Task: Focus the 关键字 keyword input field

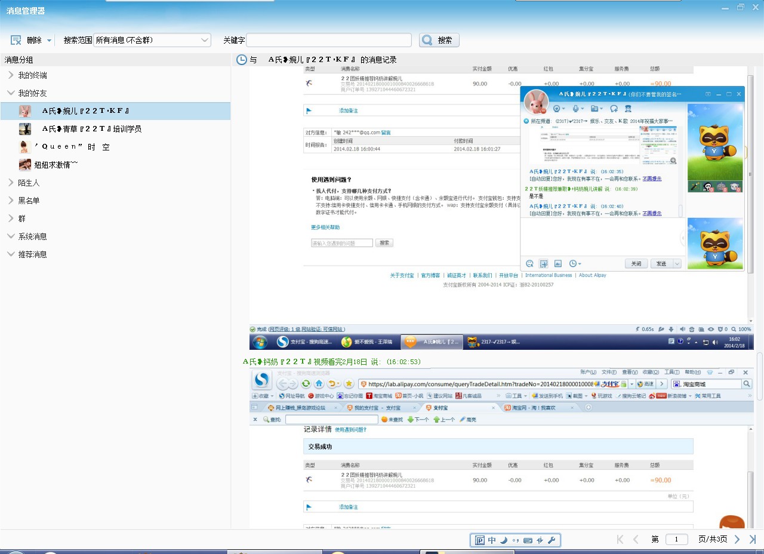Action: [329, 40]
